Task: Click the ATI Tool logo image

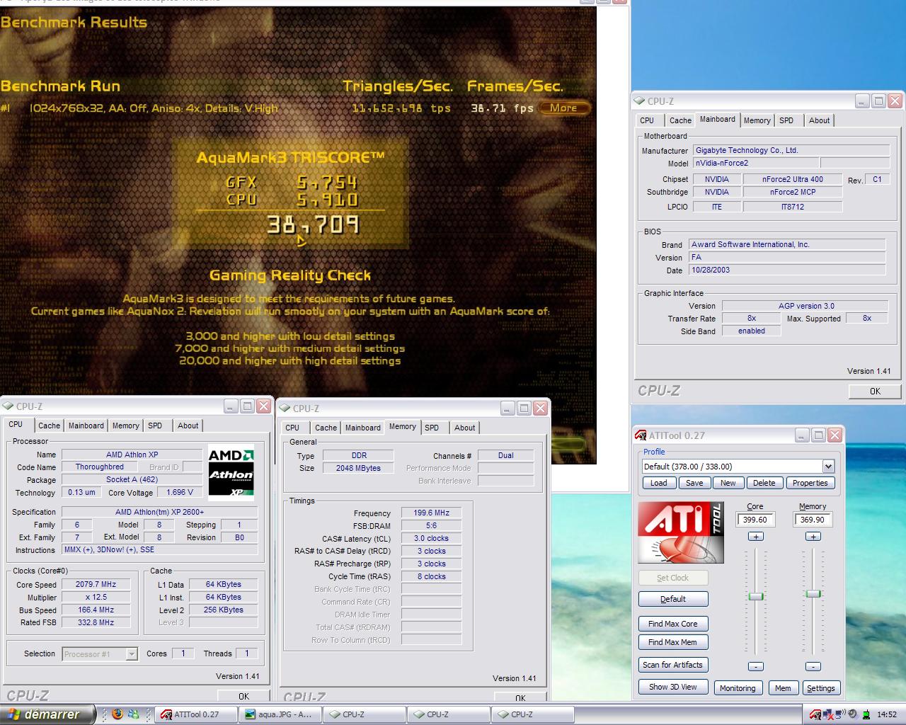Action: 681,532
